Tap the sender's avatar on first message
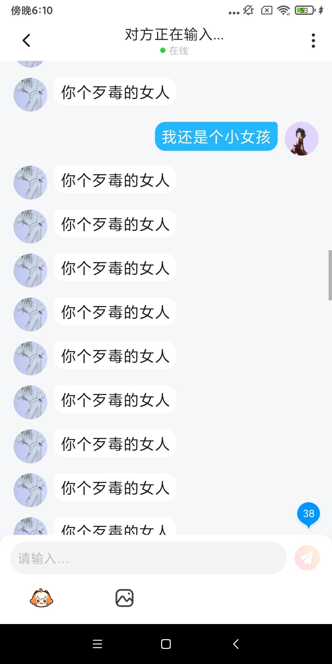 30,94
